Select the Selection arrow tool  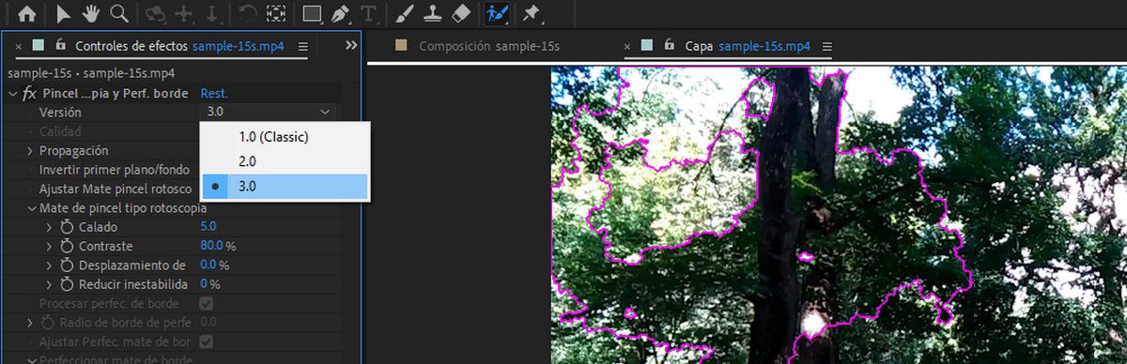(x=65, y=14)
